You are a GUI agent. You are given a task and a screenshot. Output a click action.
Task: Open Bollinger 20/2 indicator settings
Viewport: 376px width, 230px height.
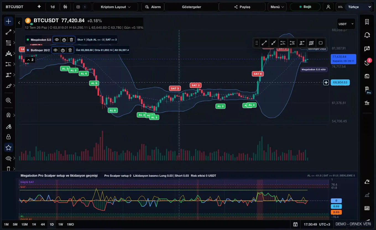[63, 50]
